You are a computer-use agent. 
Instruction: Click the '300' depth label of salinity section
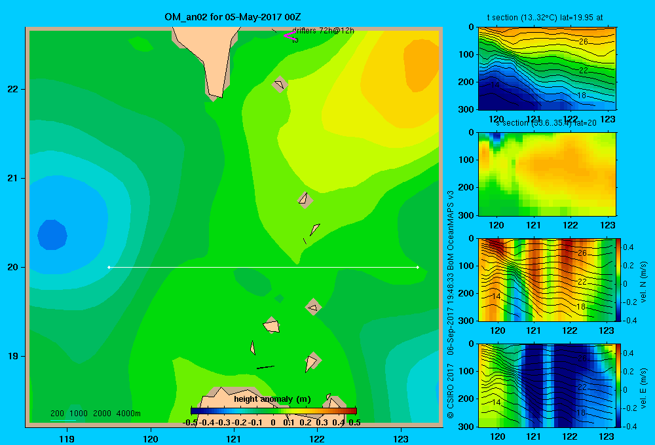pyautogui.click(x=467, y=215)
